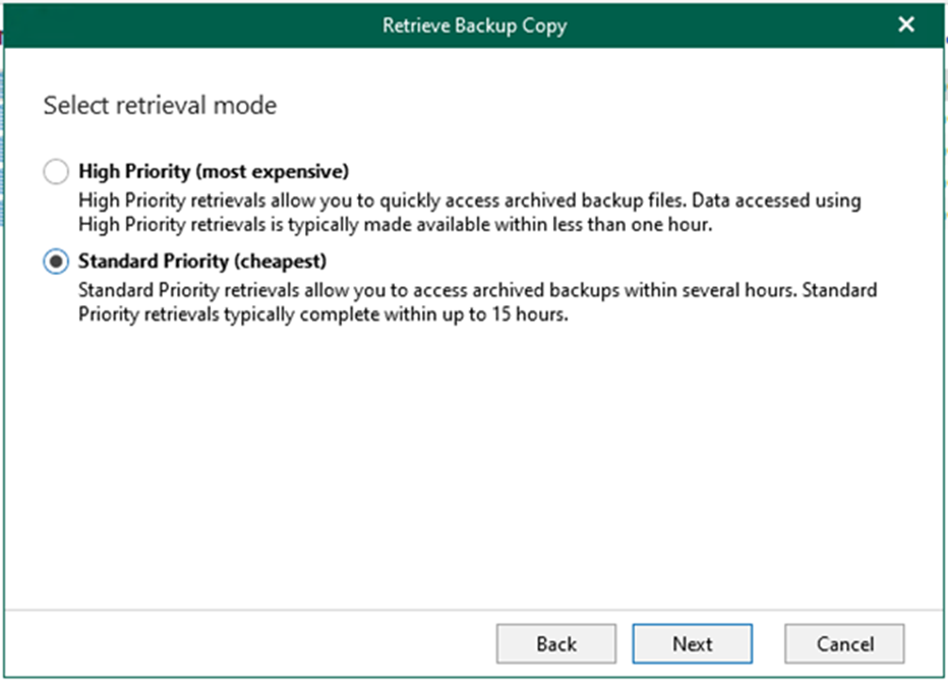Click the 'Retrieve Backup Copy' title text

474,25
